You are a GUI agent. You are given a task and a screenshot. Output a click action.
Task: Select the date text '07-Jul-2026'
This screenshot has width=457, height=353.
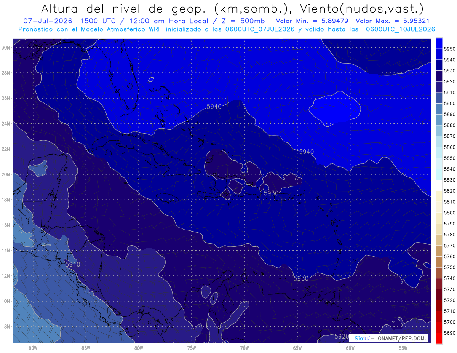[x=48, y=21]
